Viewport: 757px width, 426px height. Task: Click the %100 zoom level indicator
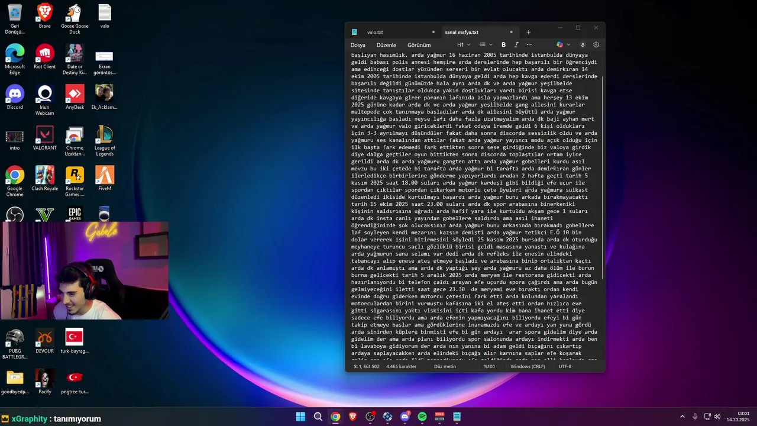(x=489, y=366)
